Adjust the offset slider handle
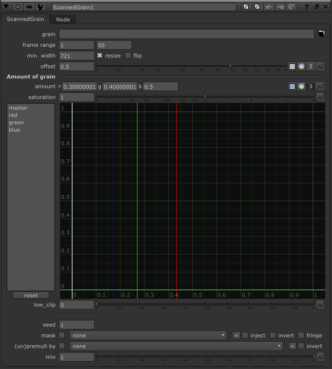 [231, 65]
